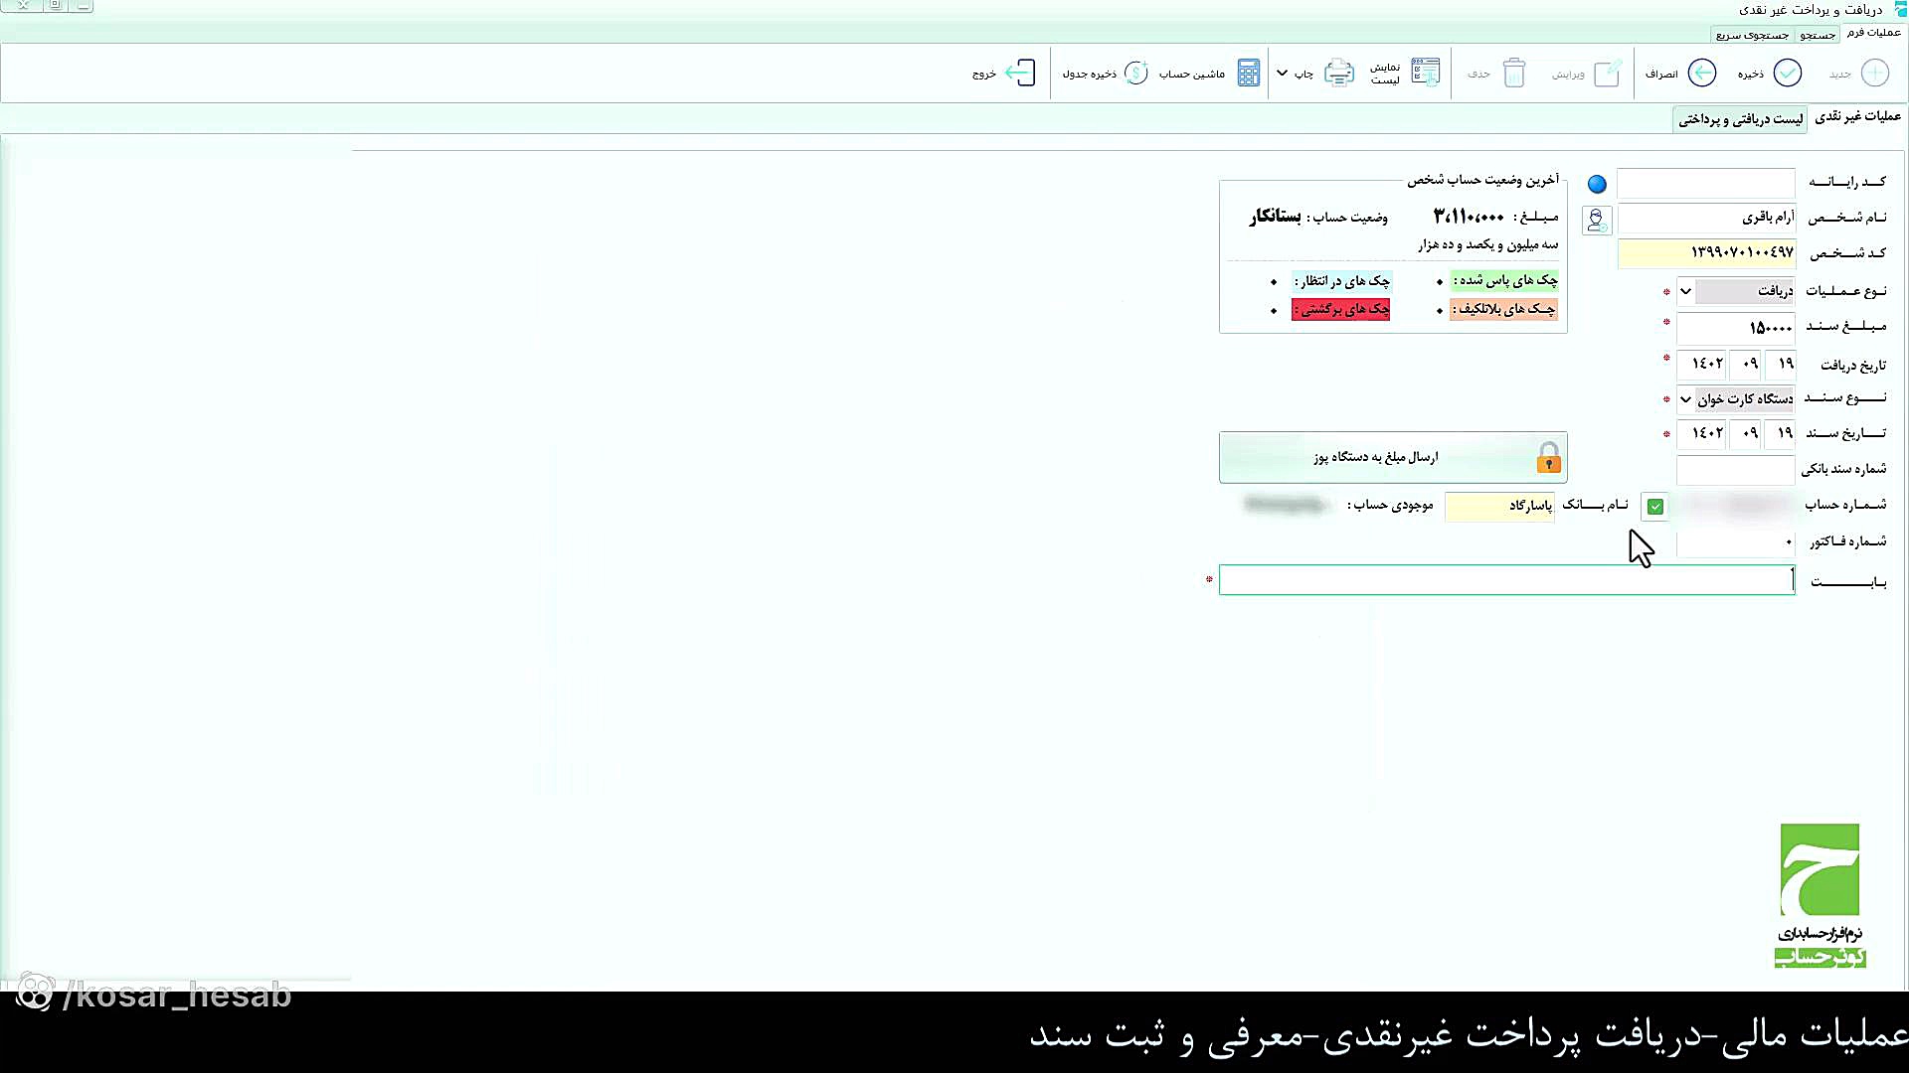Click the description (بابت) input field
Image resolution: width=1909 pixels, height=1073 pixels.
(1506, 580)
